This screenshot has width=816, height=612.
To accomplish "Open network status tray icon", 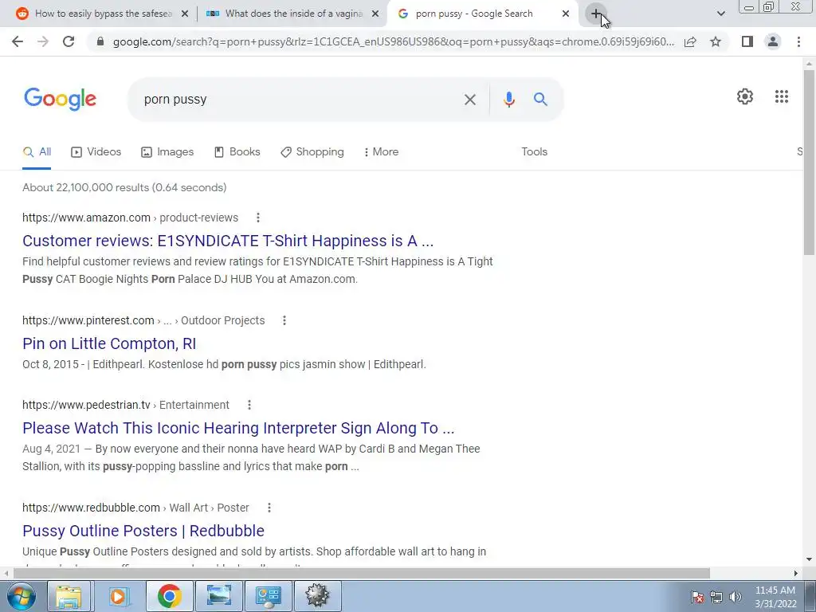I will click(x=716, y=597).
